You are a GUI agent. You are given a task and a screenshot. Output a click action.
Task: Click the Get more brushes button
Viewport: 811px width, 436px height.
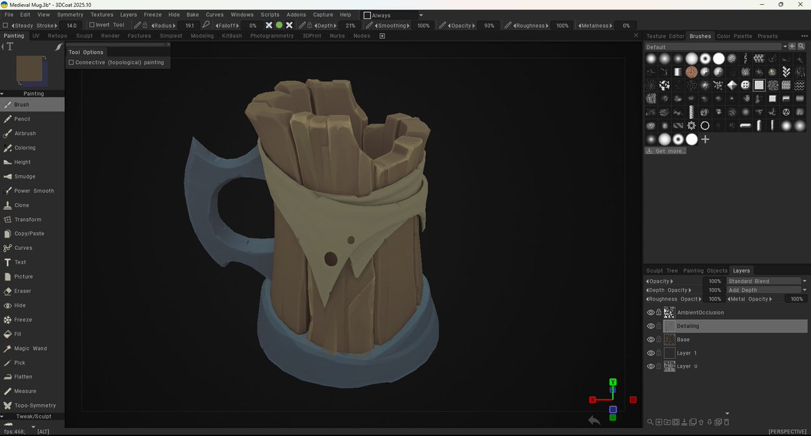click(x=665, y=151)
